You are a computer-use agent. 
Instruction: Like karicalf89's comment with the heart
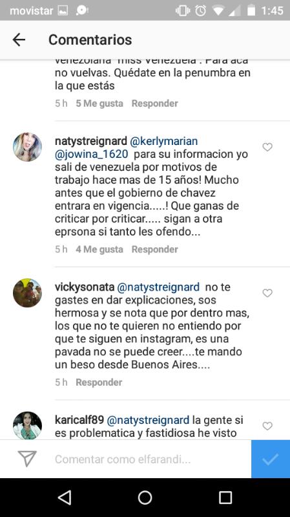267,426
